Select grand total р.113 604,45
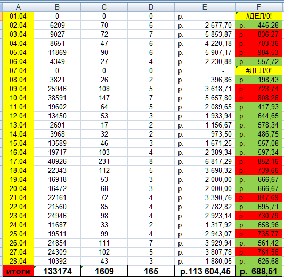Screen dimensions: 284x277 pos(205,271)
